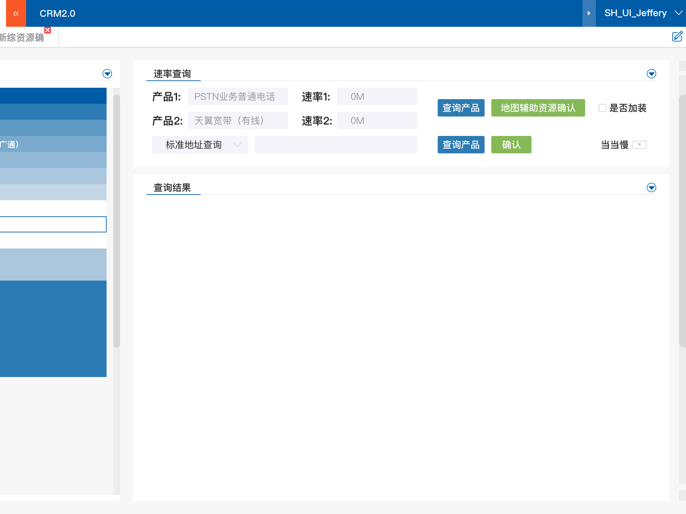Click the green 确认 button
Screen dimensions: 686x514
pyautogui.click(x=511, y=145)
